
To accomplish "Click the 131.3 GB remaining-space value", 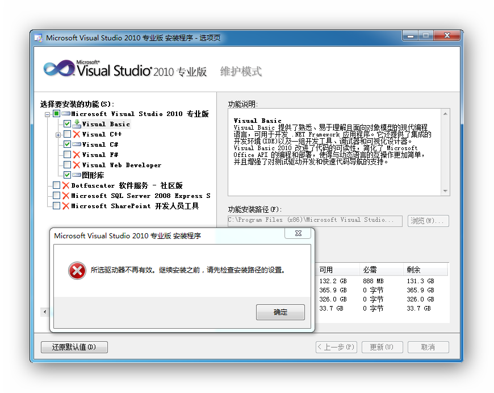I will pyautogui.click(x=421, y=281).
